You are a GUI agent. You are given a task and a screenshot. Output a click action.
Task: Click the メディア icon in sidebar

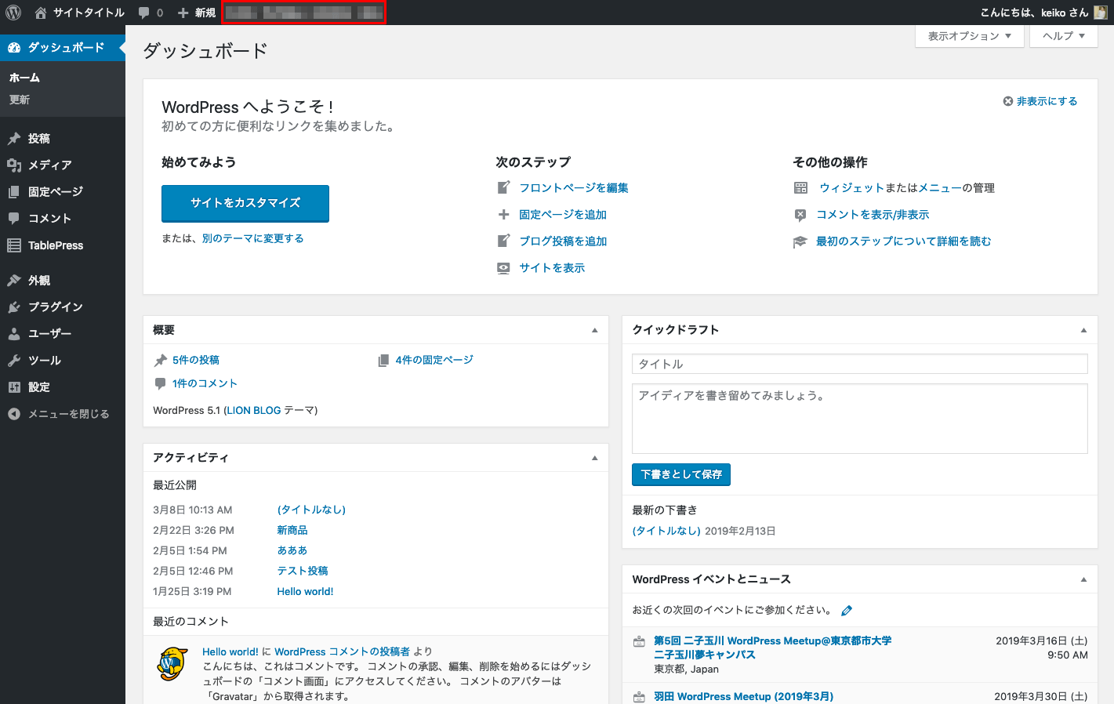[x=14, y=165]
